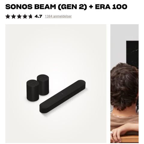Open the 1384 anmeldelser reviews link
The width and height of the screenshot is (144, 144).
point(58,16)
